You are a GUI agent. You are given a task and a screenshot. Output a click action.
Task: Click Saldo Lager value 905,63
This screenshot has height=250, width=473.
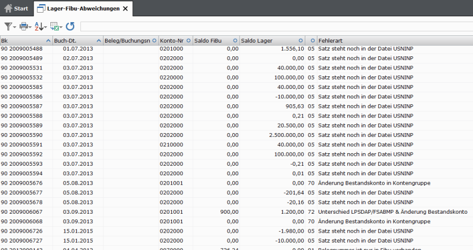coord(295,106)
